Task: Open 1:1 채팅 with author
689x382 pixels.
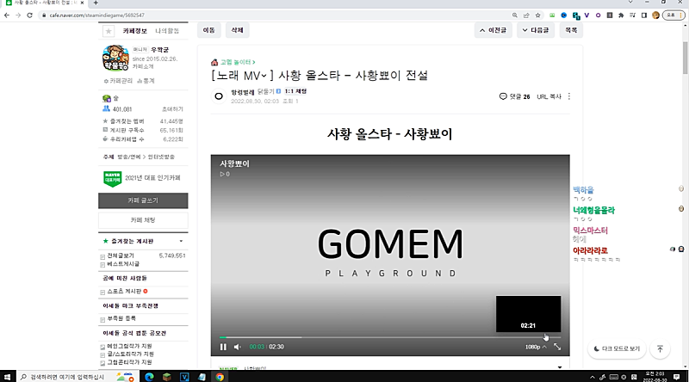Action: pyautogui.click(x=295, y=91)
